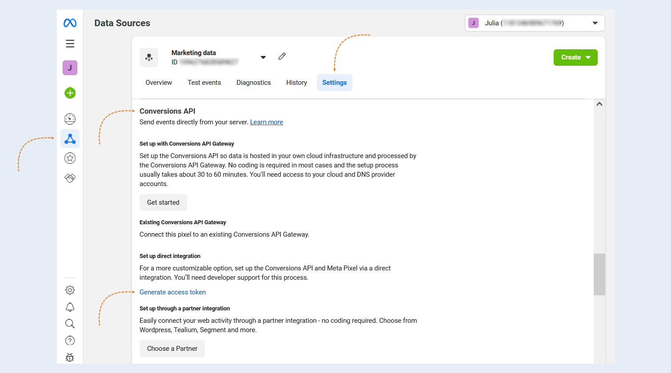Open the settings gear icon in sidebar
This screenshot has height=373, width=671.
click(70, 290)
